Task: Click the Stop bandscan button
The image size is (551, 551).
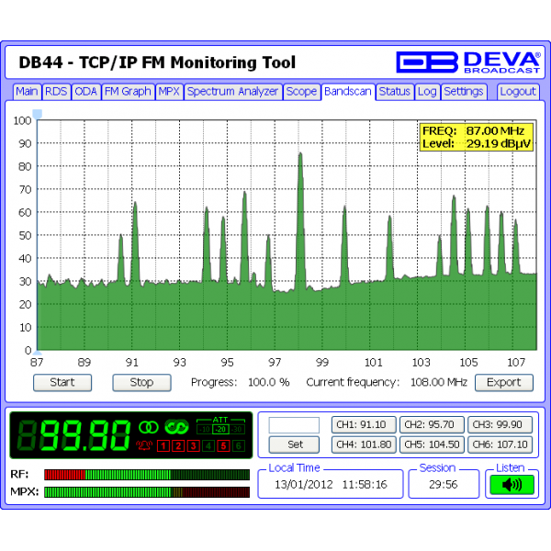Action: (141, 382)
